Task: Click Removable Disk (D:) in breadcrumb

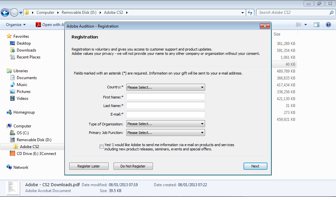Action: pos(79,13)
